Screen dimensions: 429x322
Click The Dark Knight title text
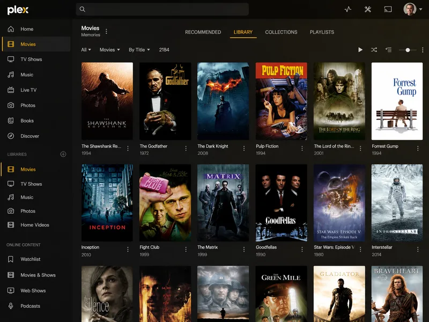pos(213,146)
